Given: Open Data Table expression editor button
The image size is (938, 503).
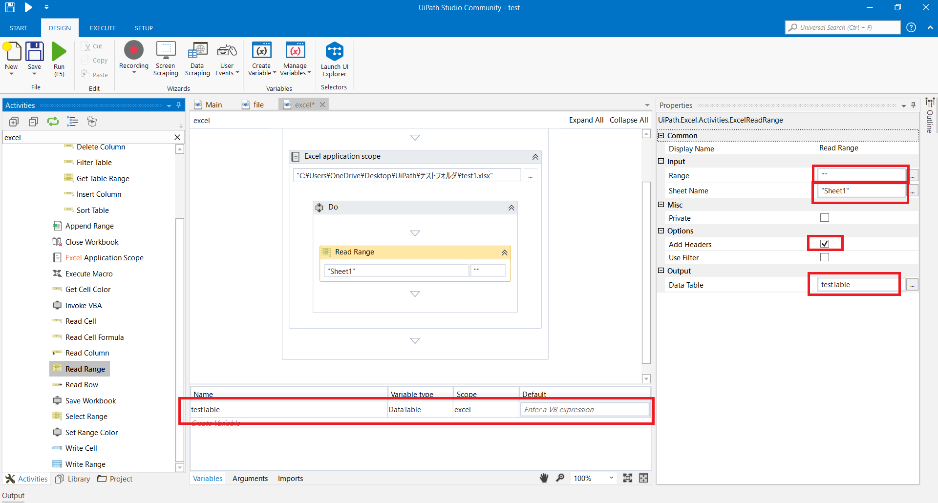Looking at the screenshot, I should [x=912, y=285].
